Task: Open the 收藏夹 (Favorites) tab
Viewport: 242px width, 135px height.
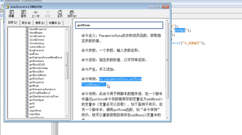Action: (55, 23)
